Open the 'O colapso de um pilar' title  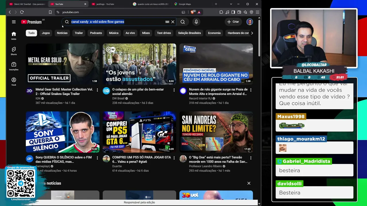[x=138, y=92]
